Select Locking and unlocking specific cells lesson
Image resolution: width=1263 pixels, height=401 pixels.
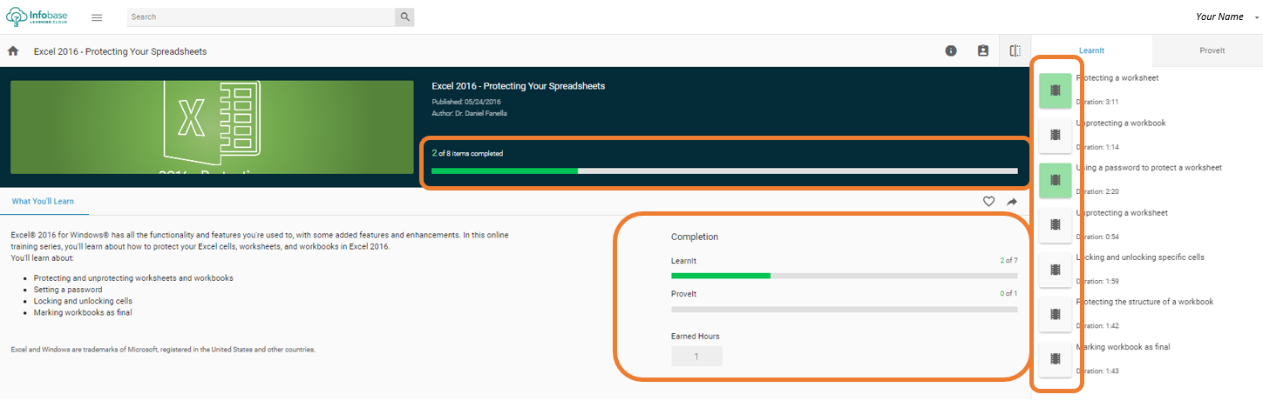click(1140, 257)
